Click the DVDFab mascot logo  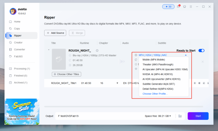(x=13, y=11)
